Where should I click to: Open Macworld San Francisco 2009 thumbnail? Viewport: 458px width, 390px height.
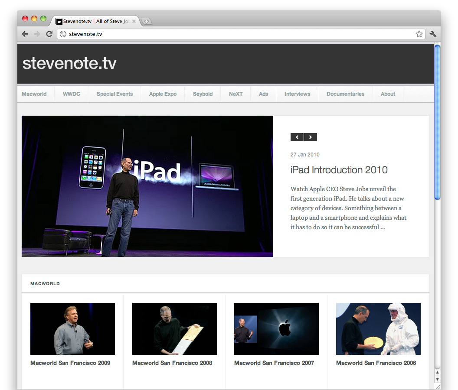point(73,329)
